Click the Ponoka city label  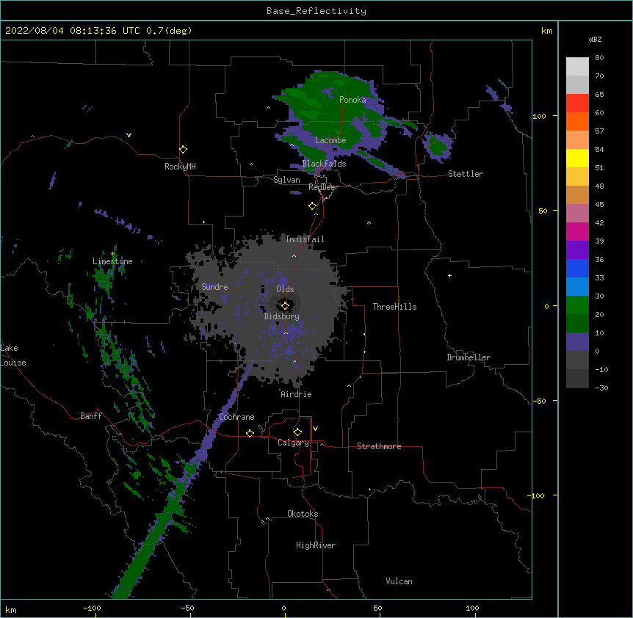tap(352, 100)
